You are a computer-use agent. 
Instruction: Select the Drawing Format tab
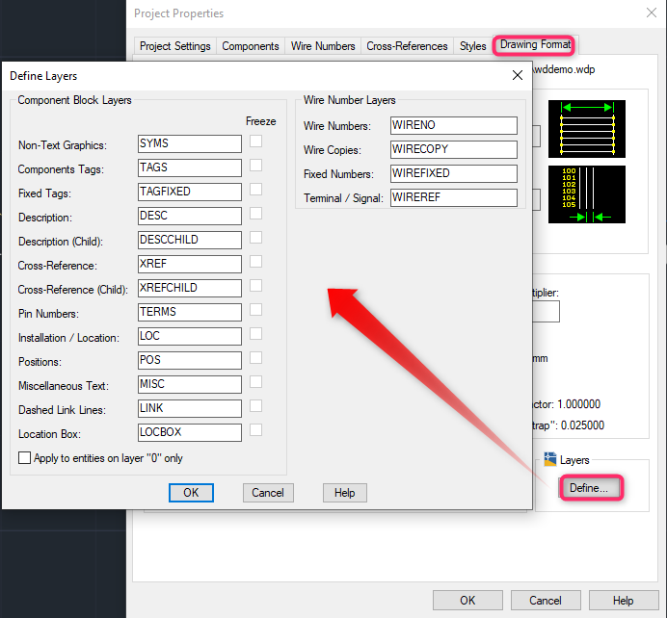(x=535, y=44)
